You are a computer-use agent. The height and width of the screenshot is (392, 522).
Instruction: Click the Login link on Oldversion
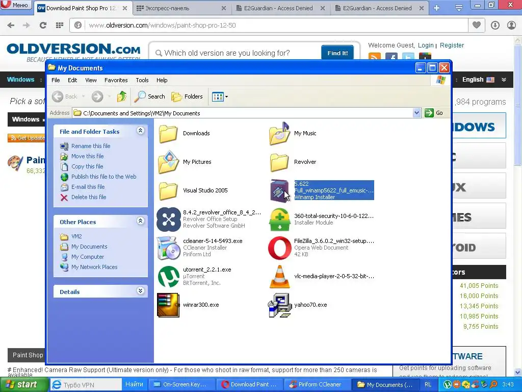[x=426, y=45]
